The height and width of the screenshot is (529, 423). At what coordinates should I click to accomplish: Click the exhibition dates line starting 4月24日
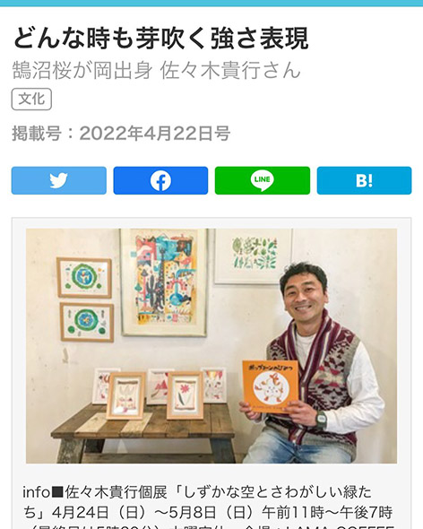point(222,513)
